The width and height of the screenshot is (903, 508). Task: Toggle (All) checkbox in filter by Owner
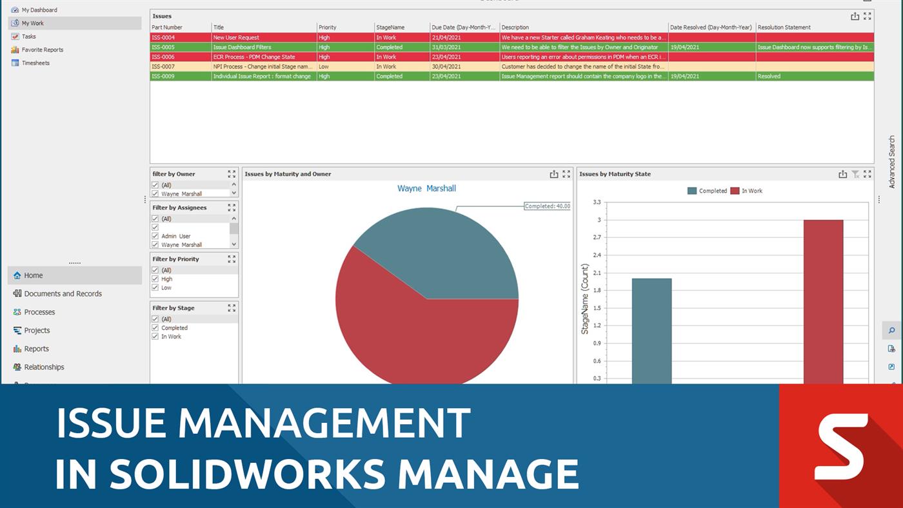155,185
